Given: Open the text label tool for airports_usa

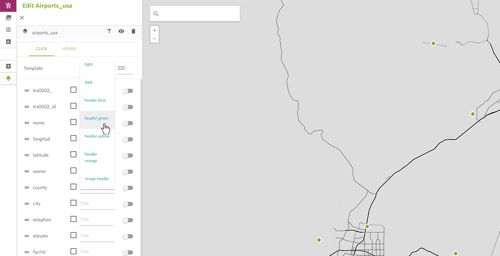Looking at the screenshot, I should (109, 31).
